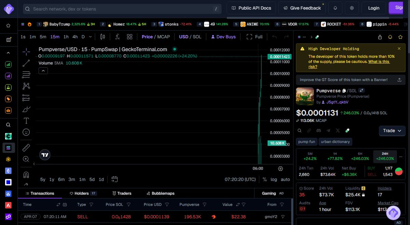Select the zoom-in chart tool
Image resolution: width=410 pixels, height=225 pixels.
click(x=26, y=159)
